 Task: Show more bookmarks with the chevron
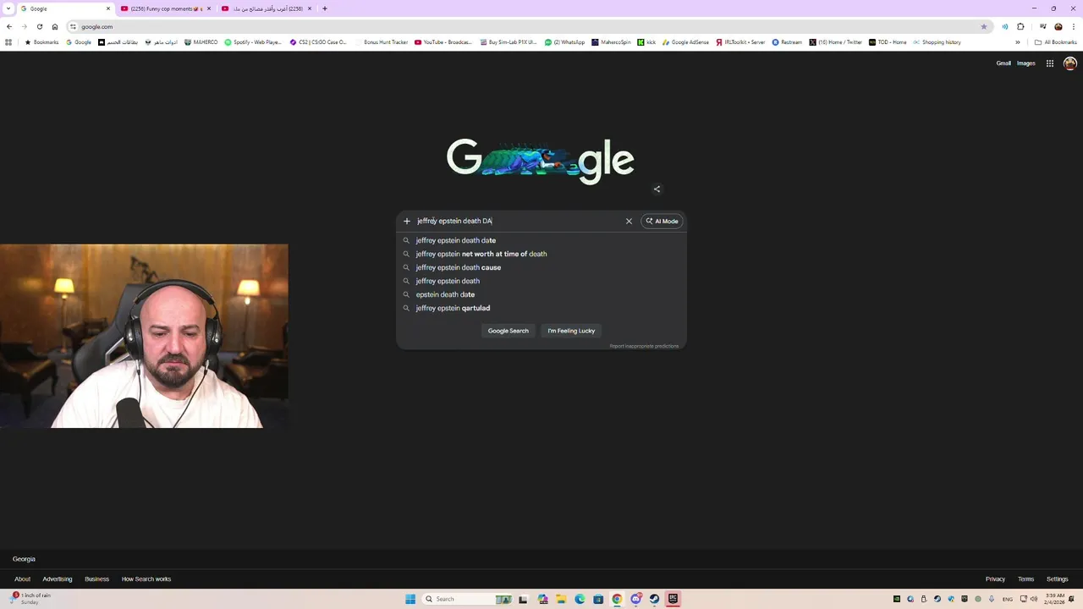click(x=1018, y=42)
